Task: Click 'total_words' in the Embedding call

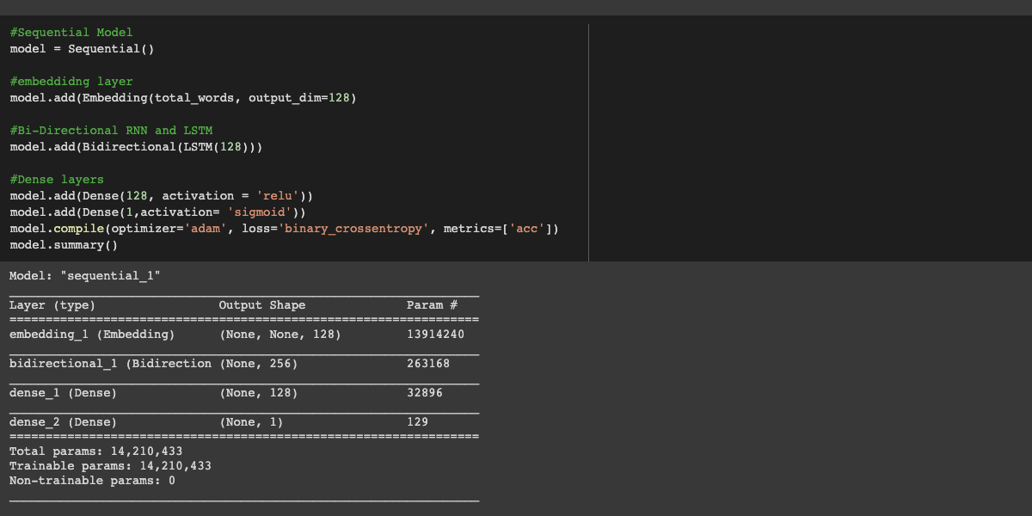Action: [x=194, y=98]
